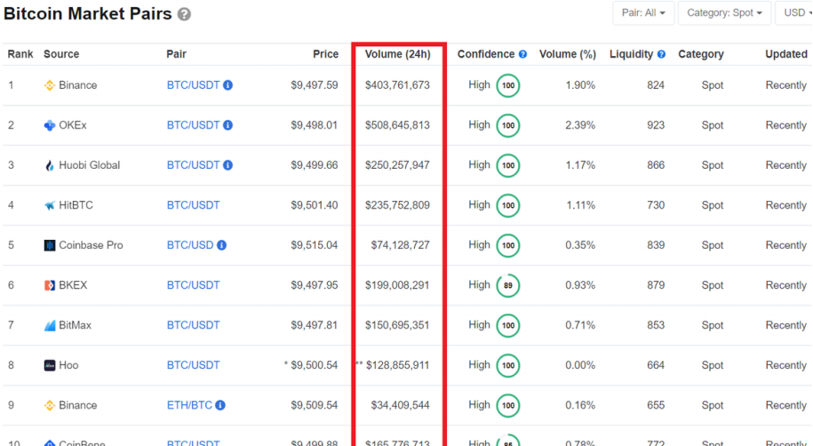Screen dimensions: 813x446
Task: Click the liquidity value 923
Action: coord(656,125)
